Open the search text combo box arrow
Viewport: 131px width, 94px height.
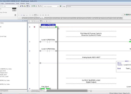(18, 6)
